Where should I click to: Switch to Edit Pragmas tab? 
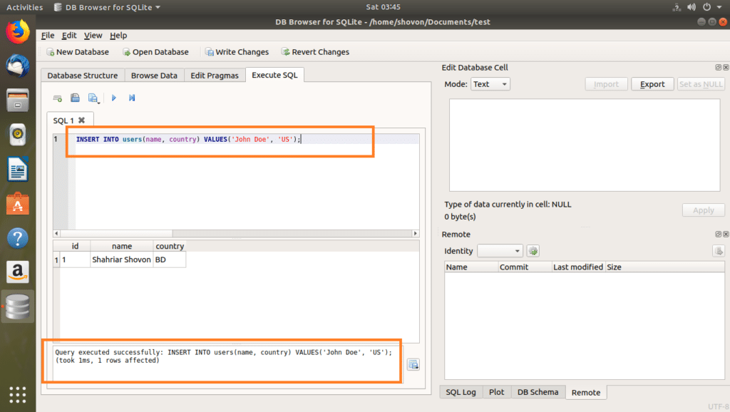[214, 76]
